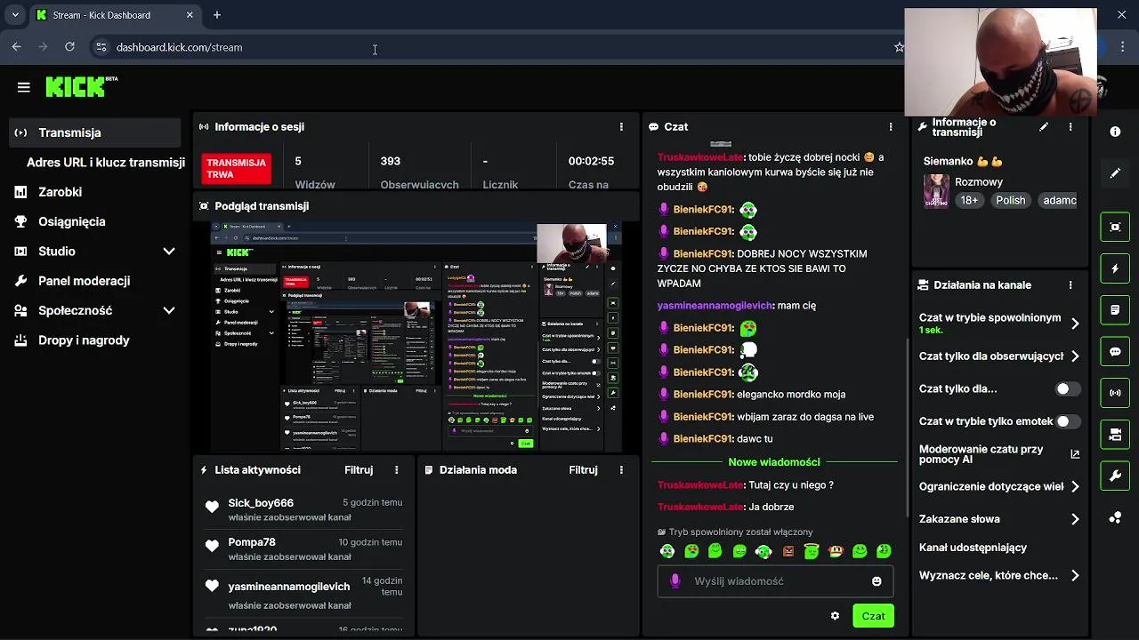Insert the brown angry block emote
This screenshot has height=640, width=1139.
[788, 551]
